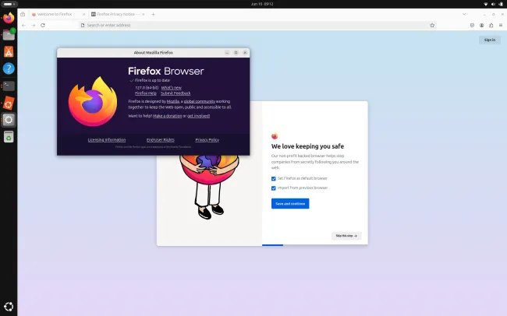Image resolution: width=507 pixels, height=316 pixels.
Task: Uncheck Set Firefox as default browser
Action: tap(274, 178)
